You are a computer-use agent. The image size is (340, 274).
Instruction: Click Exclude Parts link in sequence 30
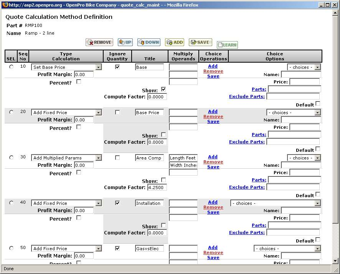(x=246, y=187)
